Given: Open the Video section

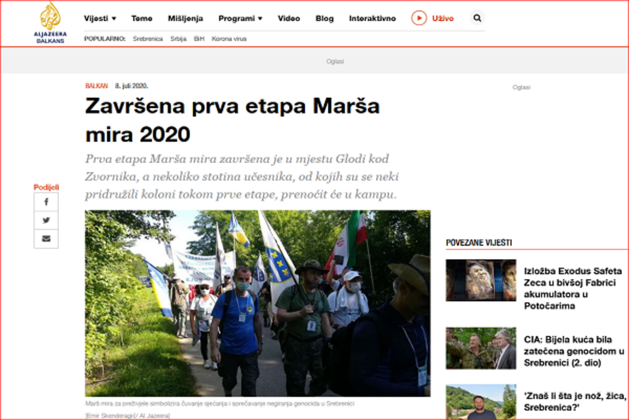Looking at the screenshot, I should pyautogui.click(x=289, y=18).
